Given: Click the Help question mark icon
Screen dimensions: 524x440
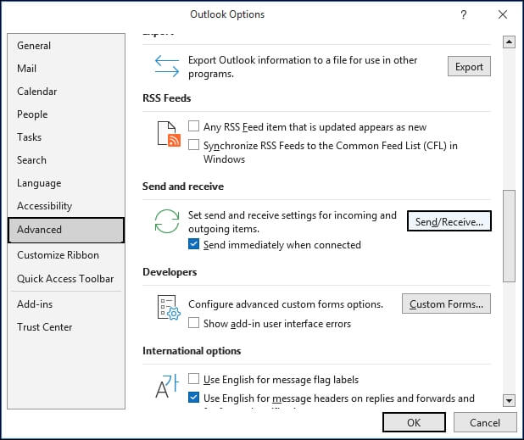Looking at the screenshot, I should click(x=464, y=14).
